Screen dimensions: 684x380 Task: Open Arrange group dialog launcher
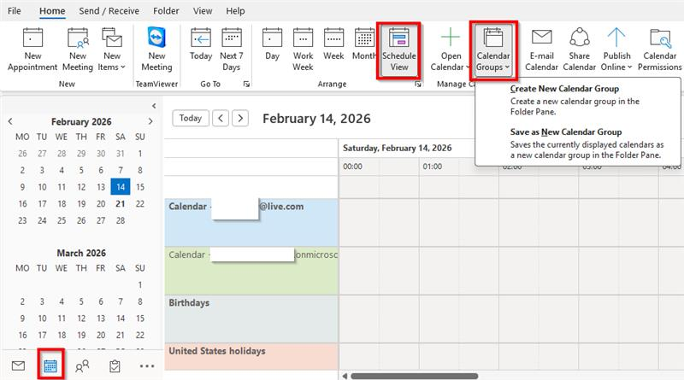[418, 84]
